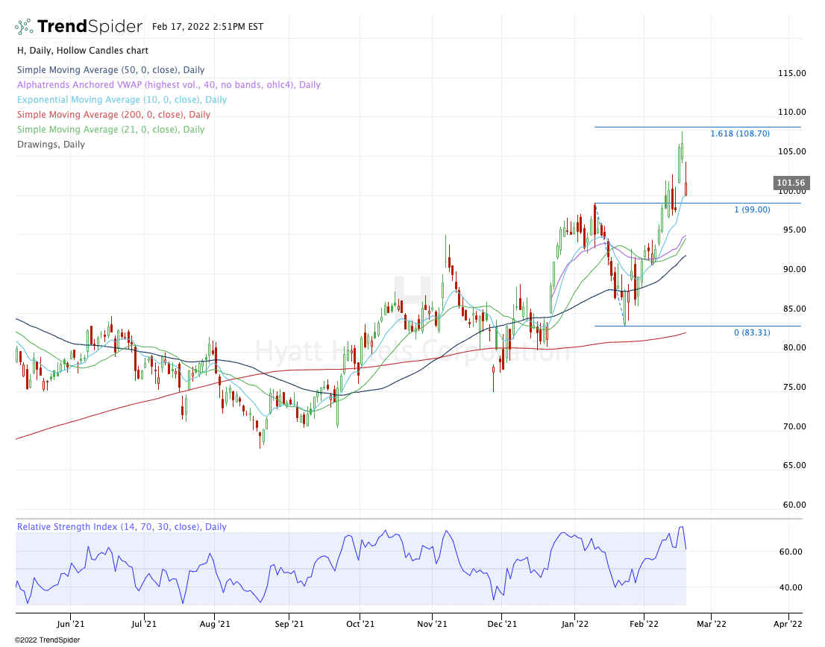
Task: Click the 115.00 price axis label
Action: click(791, 74)
